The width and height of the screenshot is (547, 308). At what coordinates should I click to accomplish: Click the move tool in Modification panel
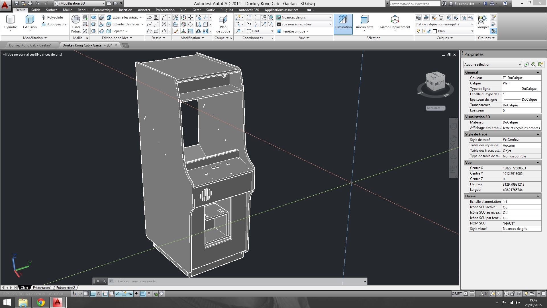191,17
